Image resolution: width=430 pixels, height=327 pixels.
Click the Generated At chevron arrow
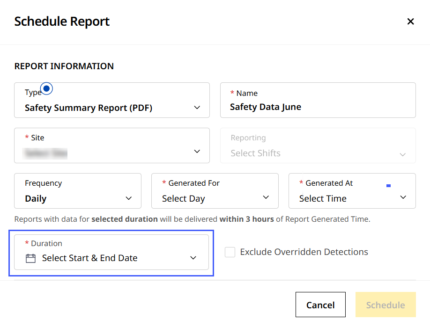pos(403,197)
